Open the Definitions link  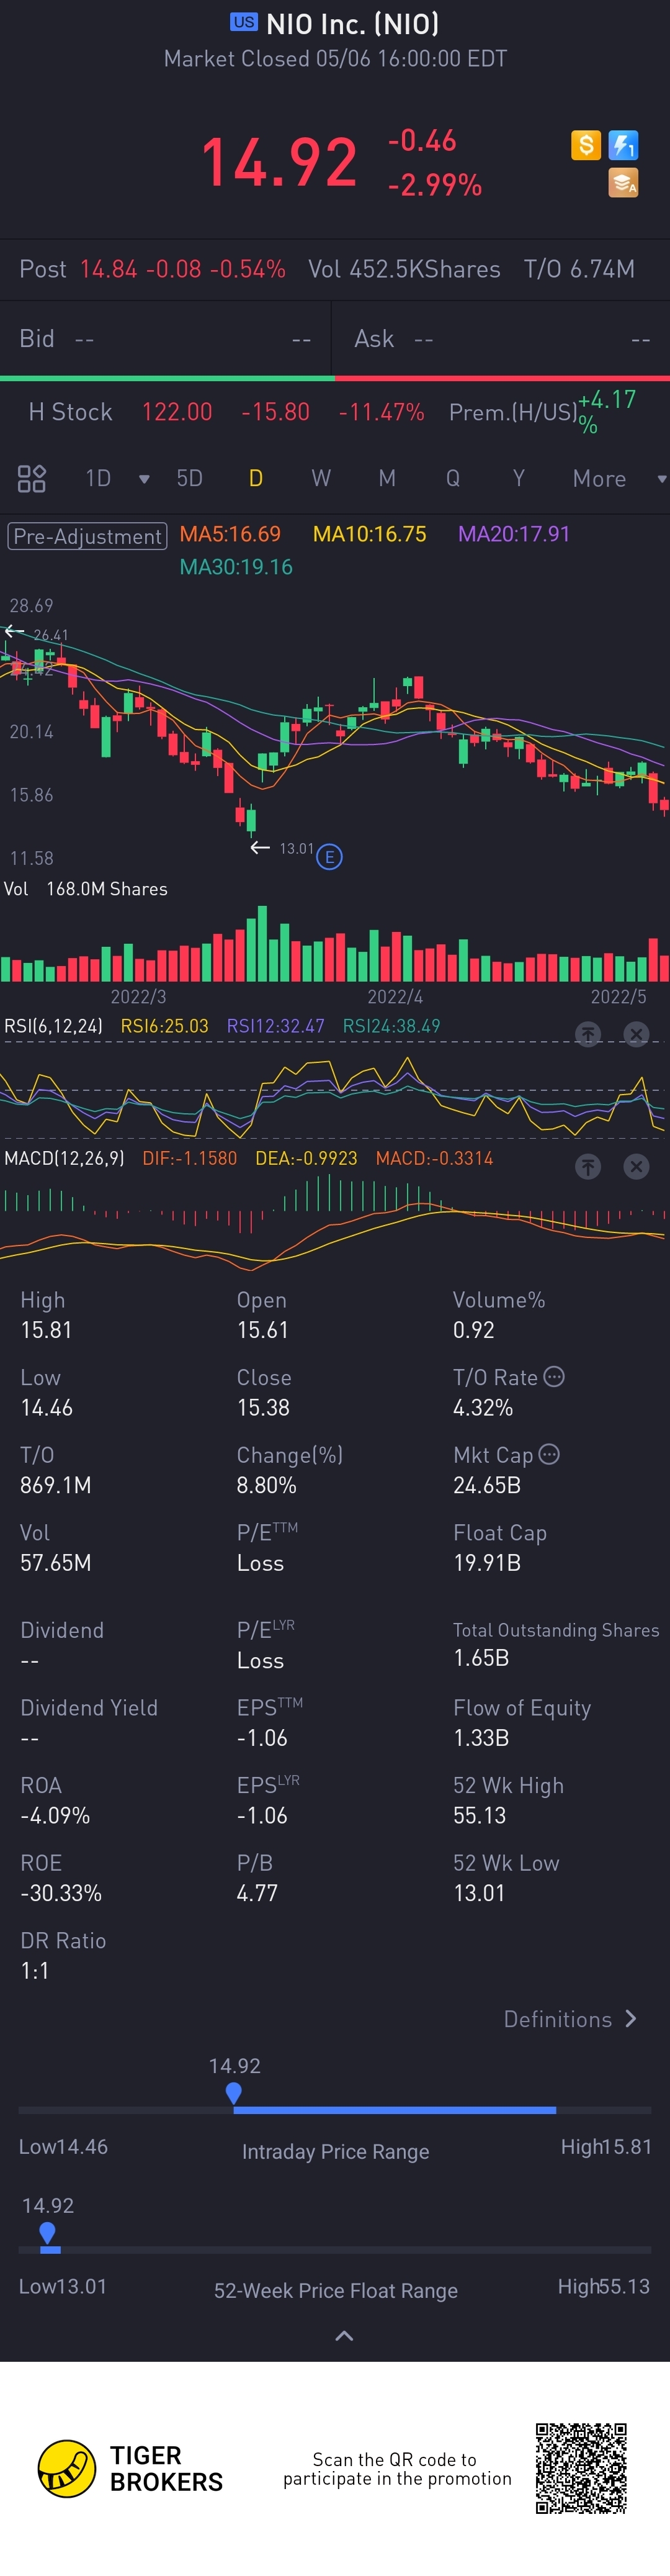(x=570, y=2018)
